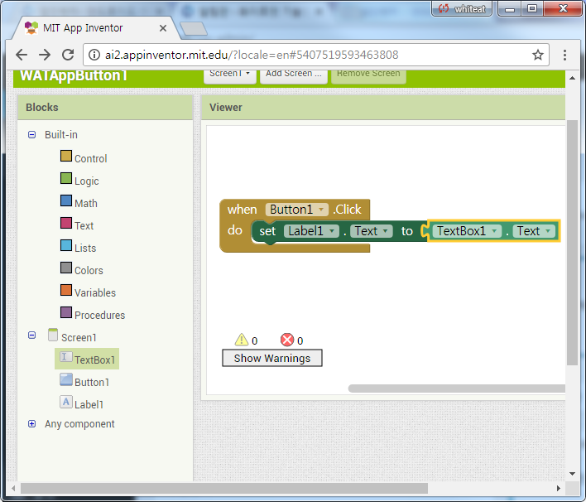Click the viewer horizontal scrollbar
The image size is (586, 502).
456,389
